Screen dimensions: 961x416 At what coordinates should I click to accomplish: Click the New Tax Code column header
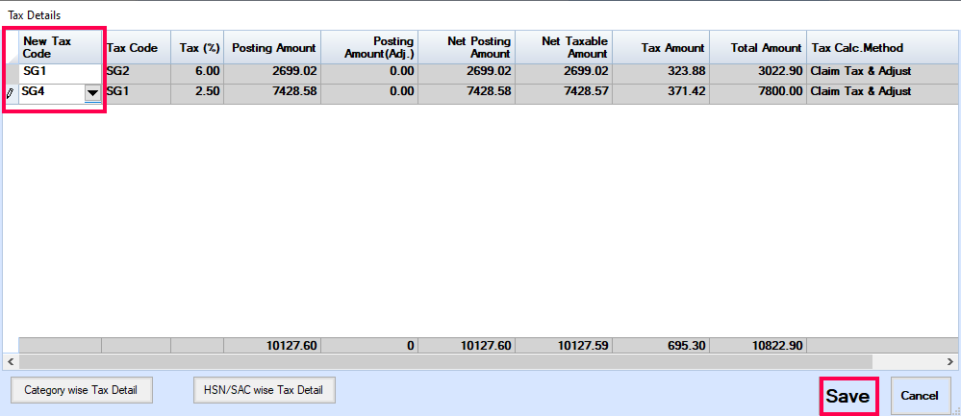pos(60,47)
